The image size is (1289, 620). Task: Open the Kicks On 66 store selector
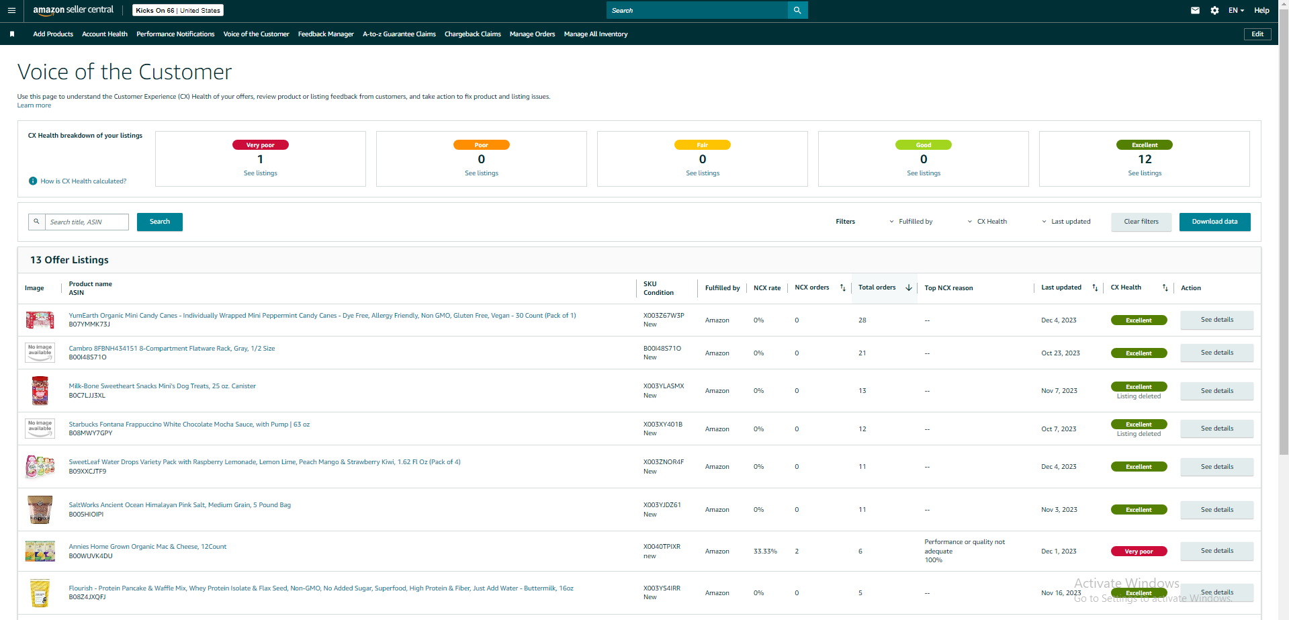178,10
